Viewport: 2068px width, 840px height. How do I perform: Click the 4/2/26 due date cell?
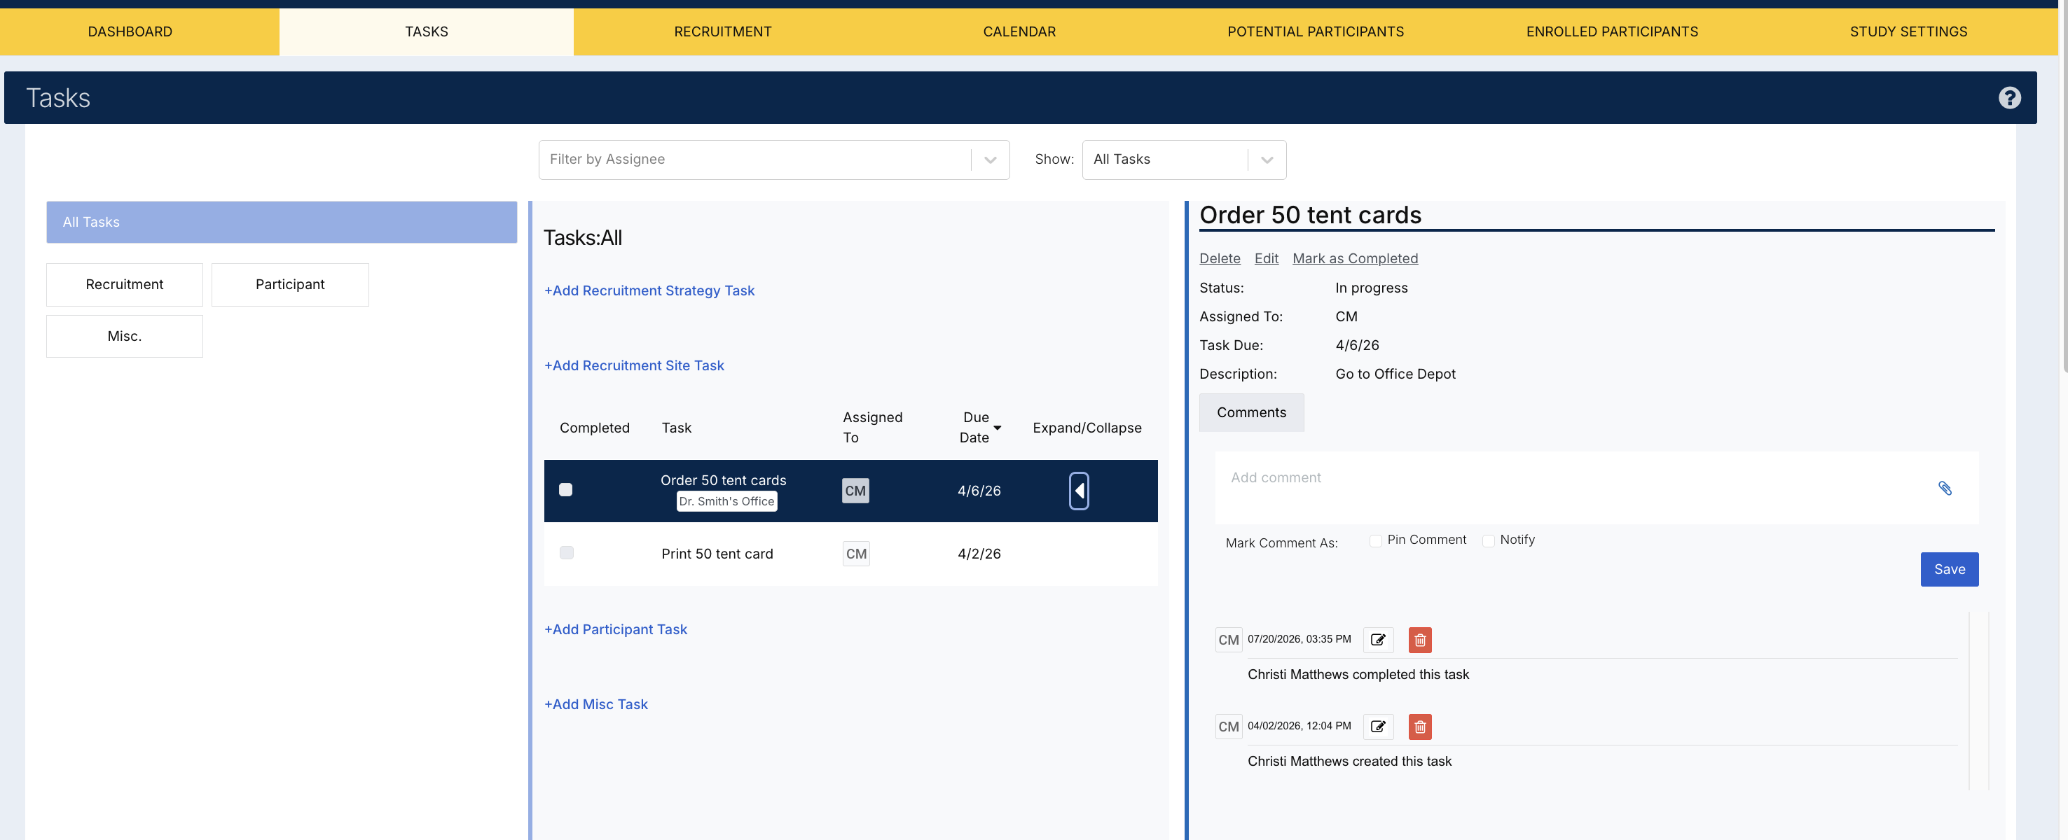[979, 554]
